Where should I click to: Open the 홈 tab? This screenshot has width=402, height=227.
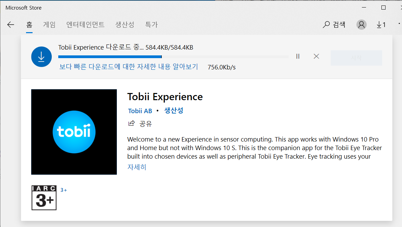29,25
